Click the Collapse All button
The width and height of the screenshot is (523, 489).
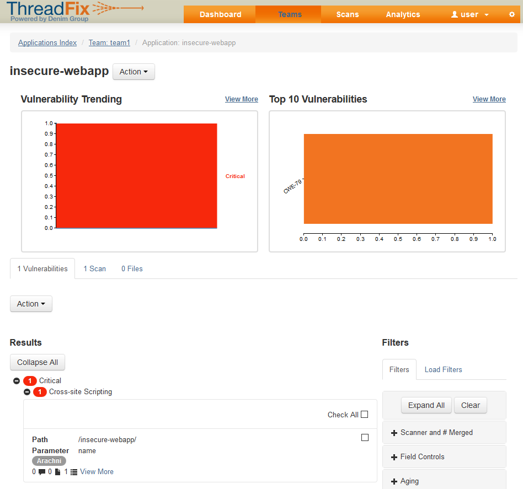(x=38, y=362)
